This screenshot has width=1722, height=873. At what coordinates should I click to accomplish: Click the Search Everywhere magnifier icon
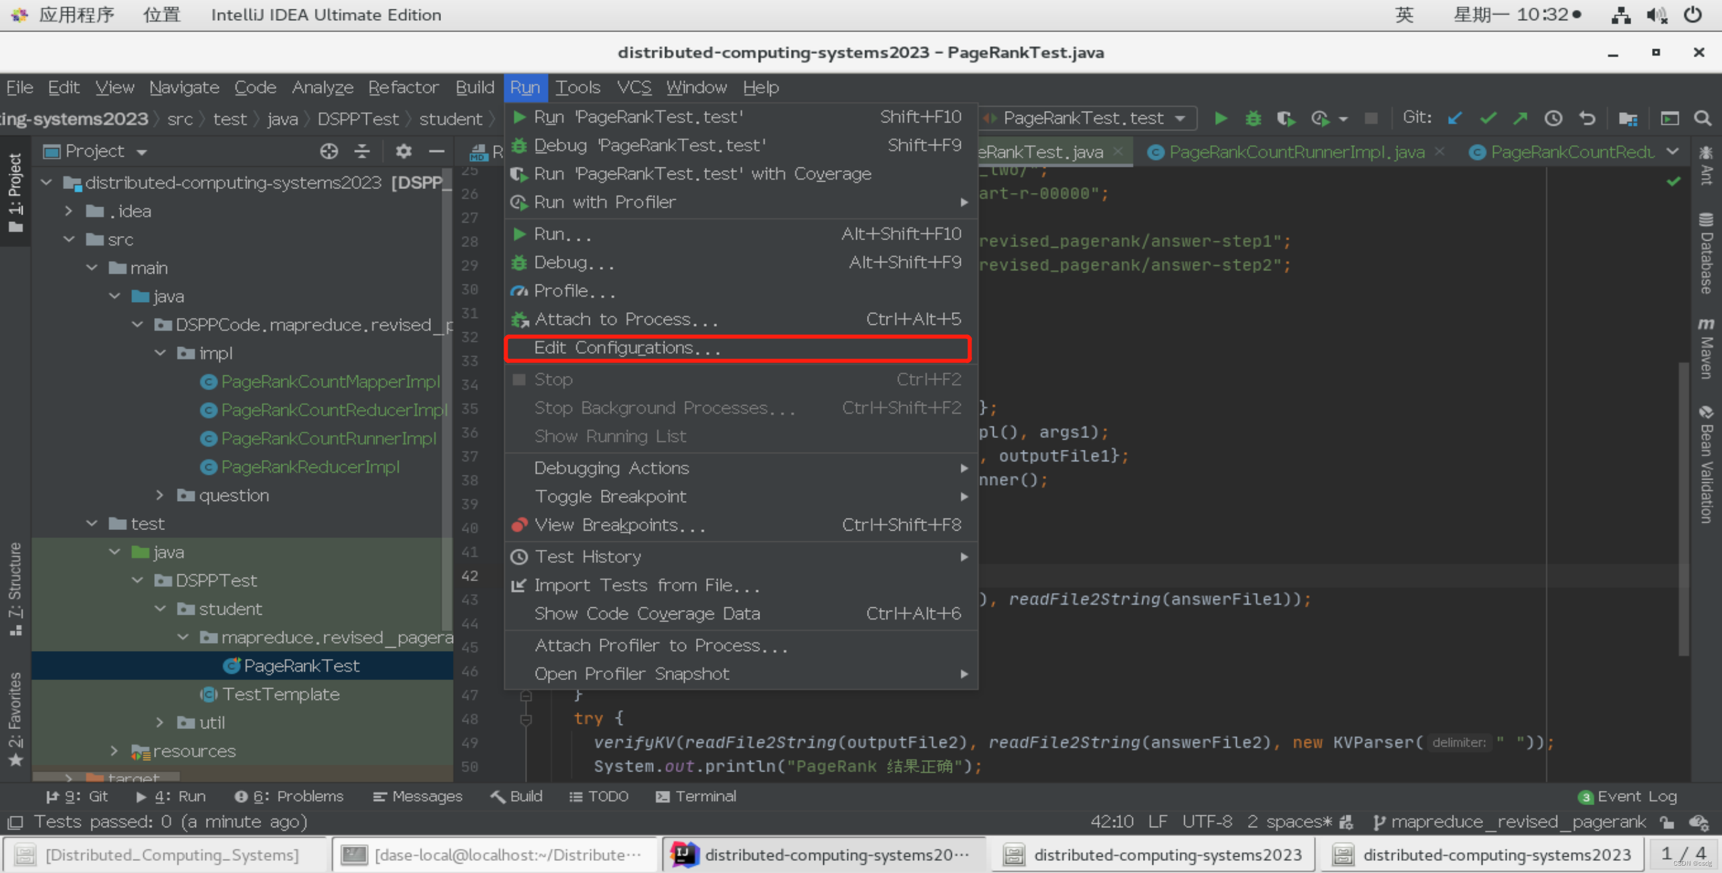1702,118
